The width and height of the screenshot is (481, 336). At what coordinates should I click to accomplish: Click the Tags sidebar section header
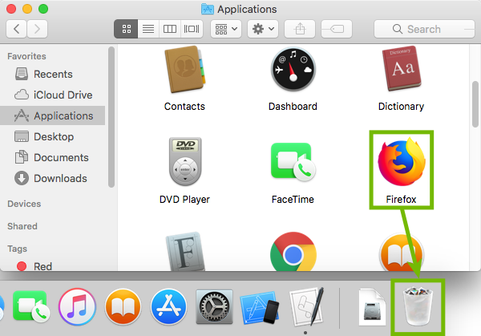coord(17,249)
